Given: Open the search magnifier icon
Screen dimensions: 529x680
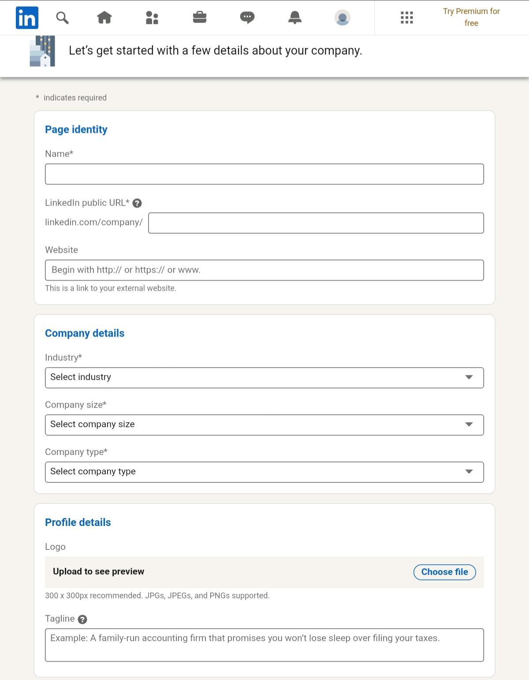Looking at the screenshot, I should (x=62, y=18).
